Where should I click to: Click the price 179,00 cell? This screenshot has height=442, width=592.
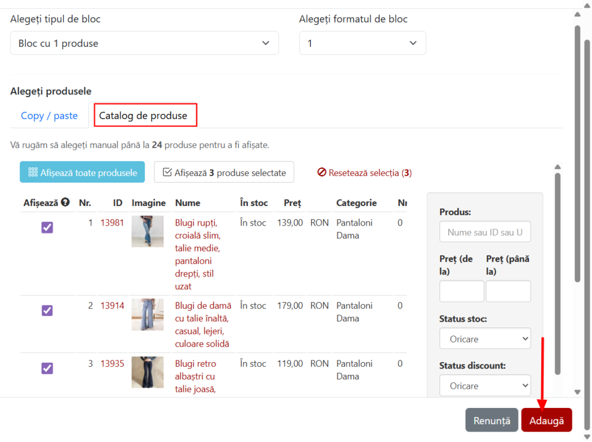click(x=290, y=305)
